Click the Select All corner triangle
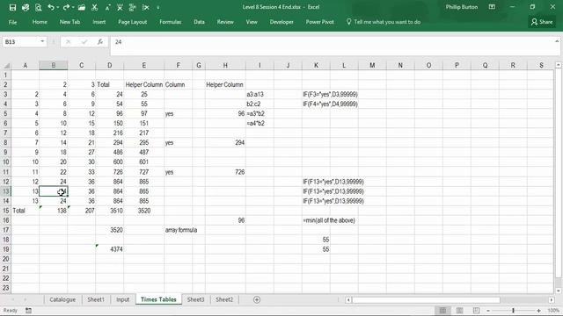The height and width of the screenshot is (316, 563). (6, 66)
